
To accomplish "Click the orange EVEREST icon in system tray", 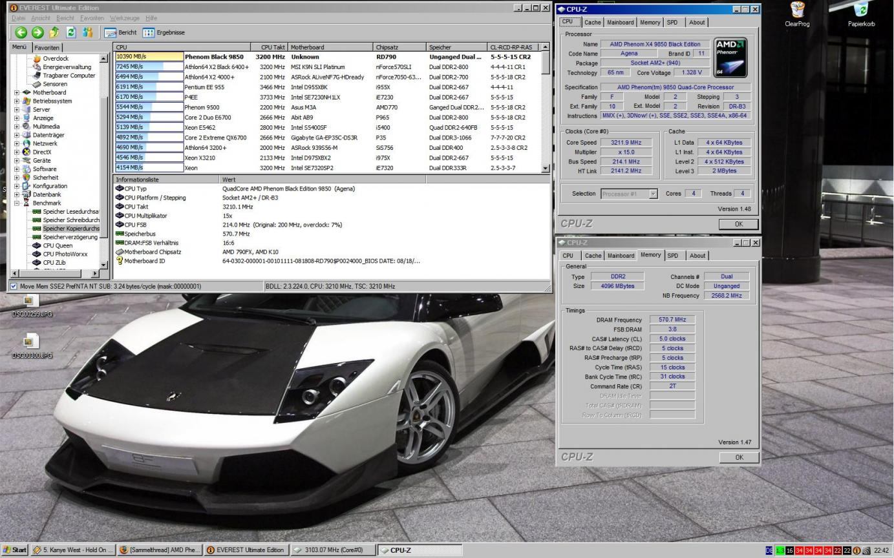I will point(857,550).
